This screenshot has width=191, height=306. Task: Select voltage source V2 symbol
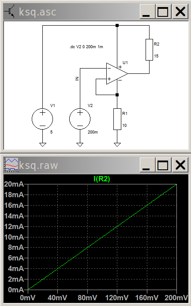(x=80, y=119)
